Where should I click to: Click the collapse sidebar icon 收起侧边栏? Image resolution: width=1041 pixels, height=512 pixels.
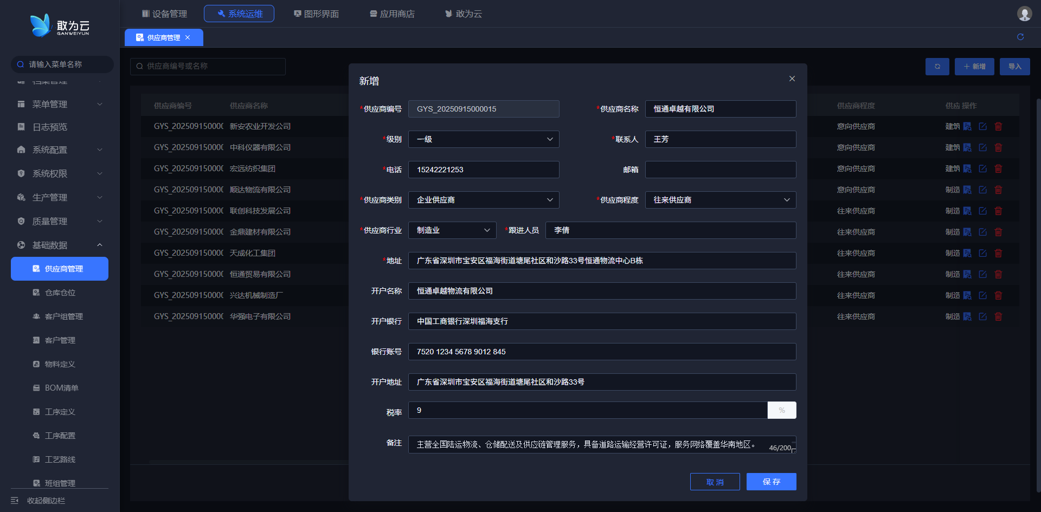15,501
